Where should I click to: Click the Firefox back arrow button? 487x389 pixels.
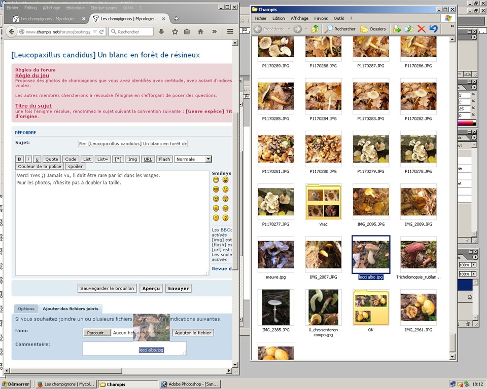tap(12, 31)
